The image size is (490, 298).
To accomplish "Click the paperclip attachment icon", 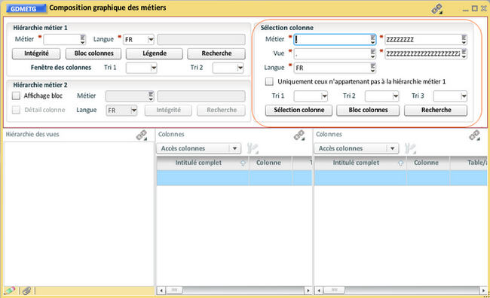I will pos(26,290).
